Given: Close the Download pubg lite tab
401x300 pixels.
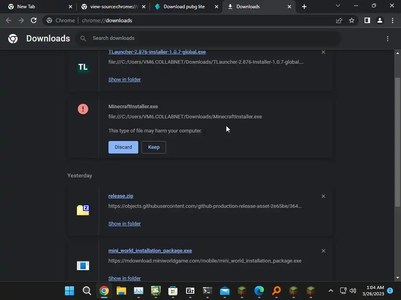Looking at the screenshot, I should (216, 7).
